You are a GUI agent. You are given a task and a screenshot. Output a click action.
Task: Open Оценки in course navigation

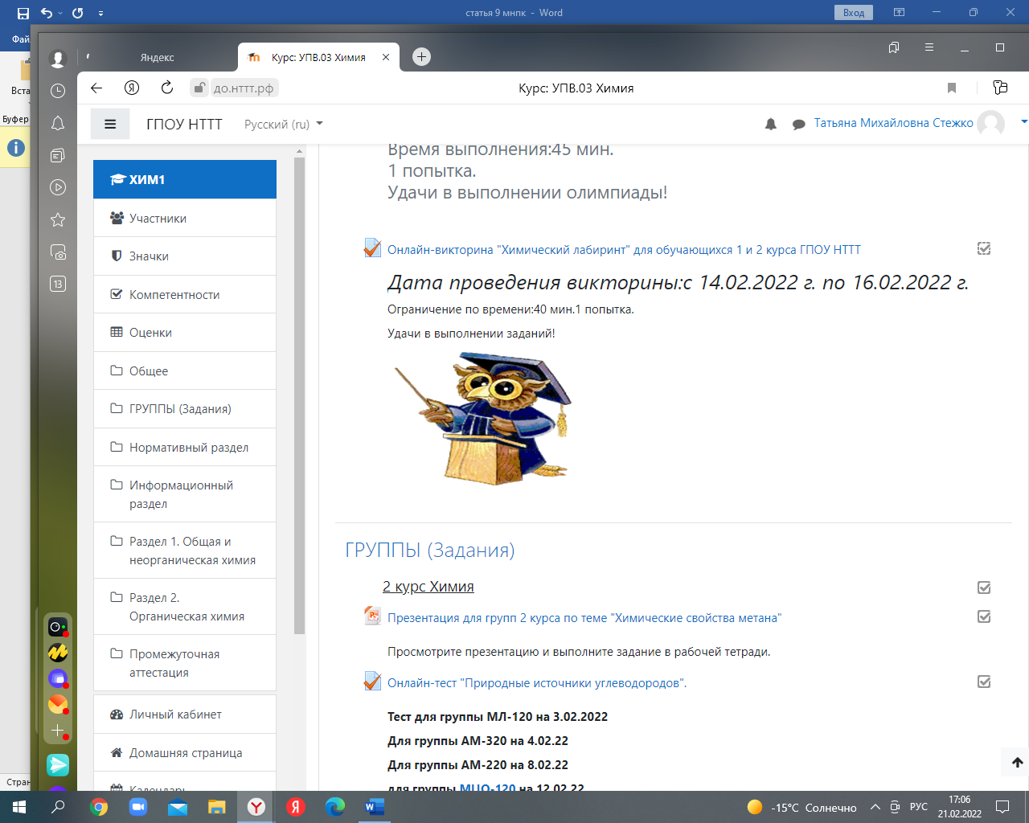[x=185, y=332]
